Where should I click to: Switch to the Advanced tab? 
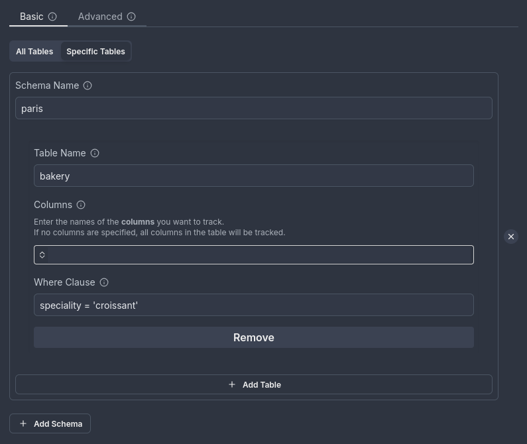point(100,17)
